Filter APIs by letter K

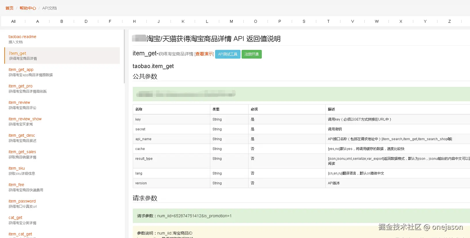click(183, 21)
